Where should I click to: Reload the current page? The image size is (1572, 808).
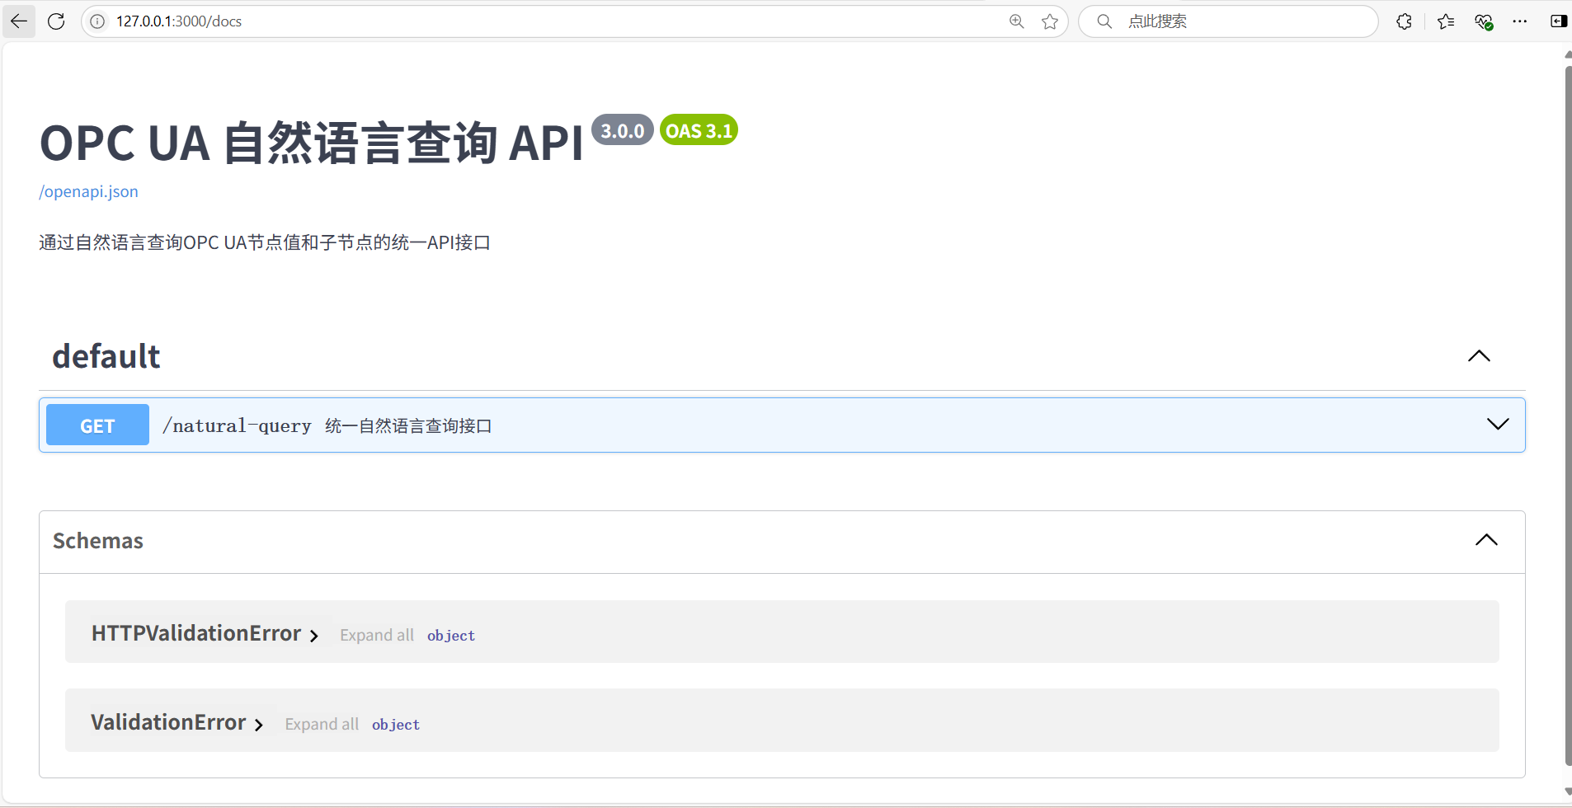[55, 21]
